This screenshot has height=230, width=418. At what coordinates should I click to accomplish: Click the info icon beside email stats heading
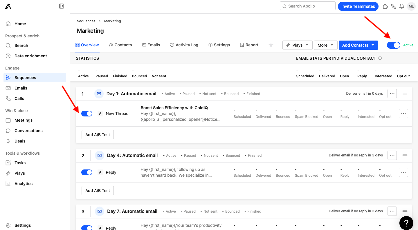(380, 58)
